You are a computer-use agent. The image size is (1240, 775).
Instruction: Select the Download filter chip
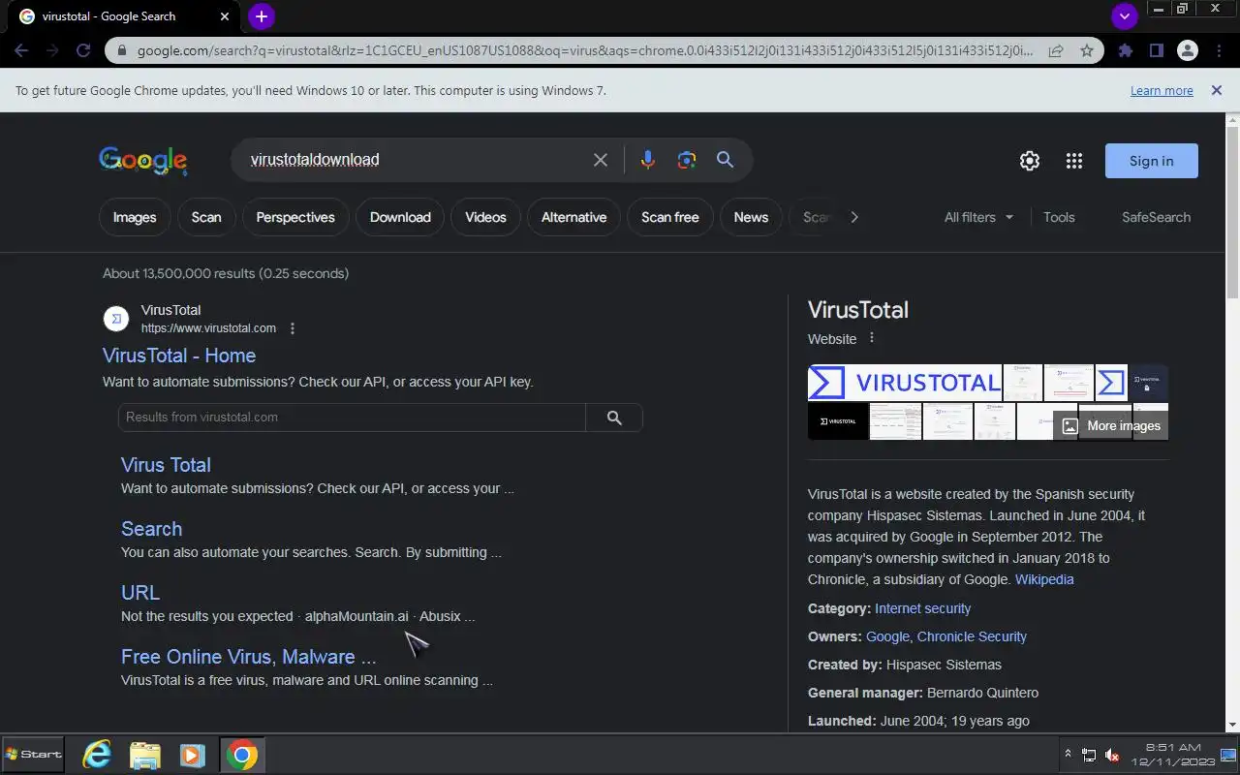click(400, 217)
